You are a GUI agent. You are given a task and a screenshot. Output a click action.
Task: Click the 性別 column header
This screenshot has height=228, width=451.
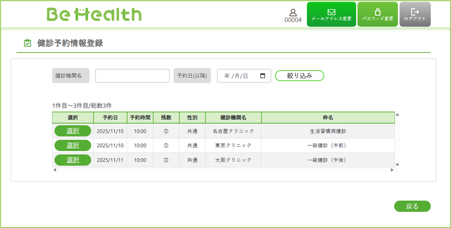(x=192, y=118)
